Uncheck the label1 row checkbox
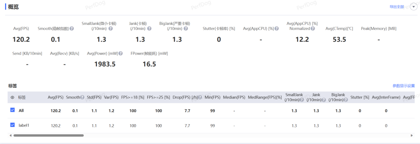 12,125
